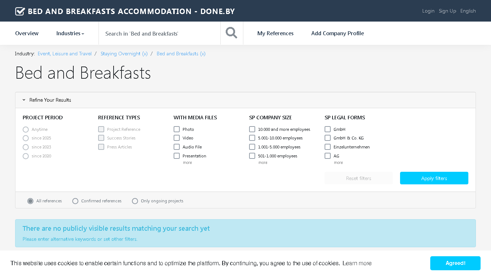Open the cookie Learn more link
This screenshot has height=276, width=491.
357,263
